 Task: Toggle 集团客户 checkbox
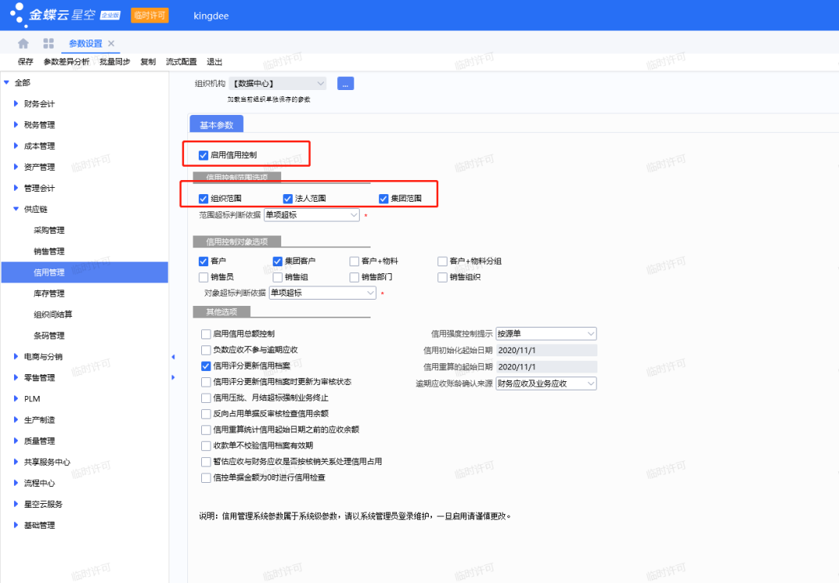277,261
